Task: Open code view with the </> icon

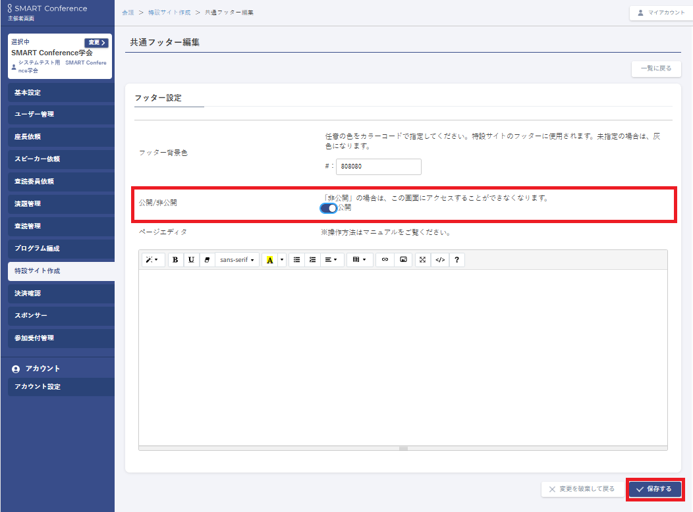Action: coord(440,260)
